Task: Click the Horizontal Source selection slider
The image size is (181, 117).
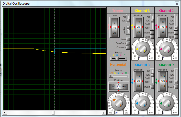Action: 119,76
